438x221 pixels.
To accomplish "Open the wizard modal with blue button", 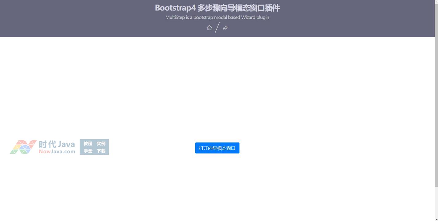I will pyautogui.click(x=217, y=148).
